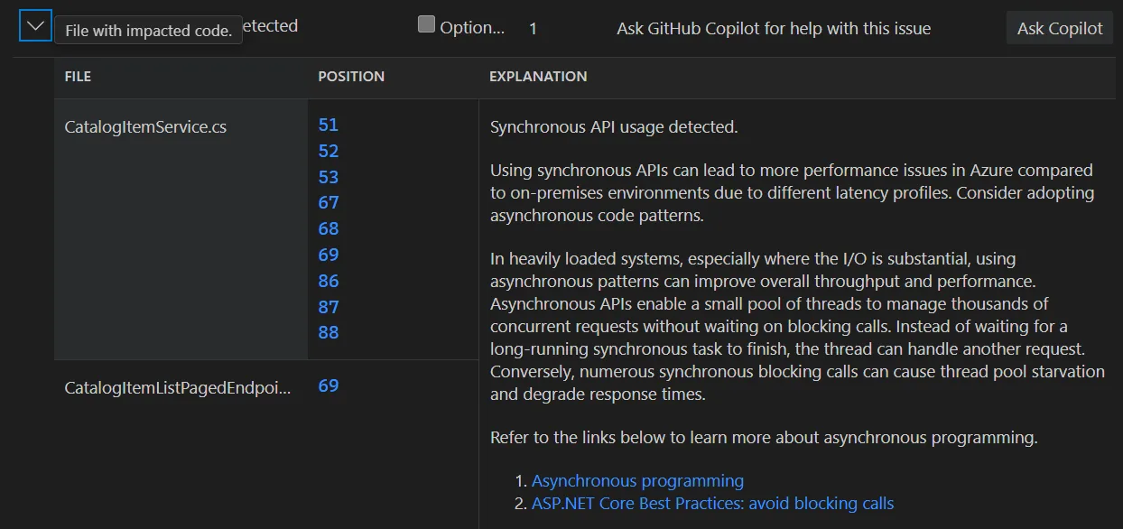Jump to line 87 in CatalogItemService.cs
The image size is (1123, 529).
[x=329, y=307]
